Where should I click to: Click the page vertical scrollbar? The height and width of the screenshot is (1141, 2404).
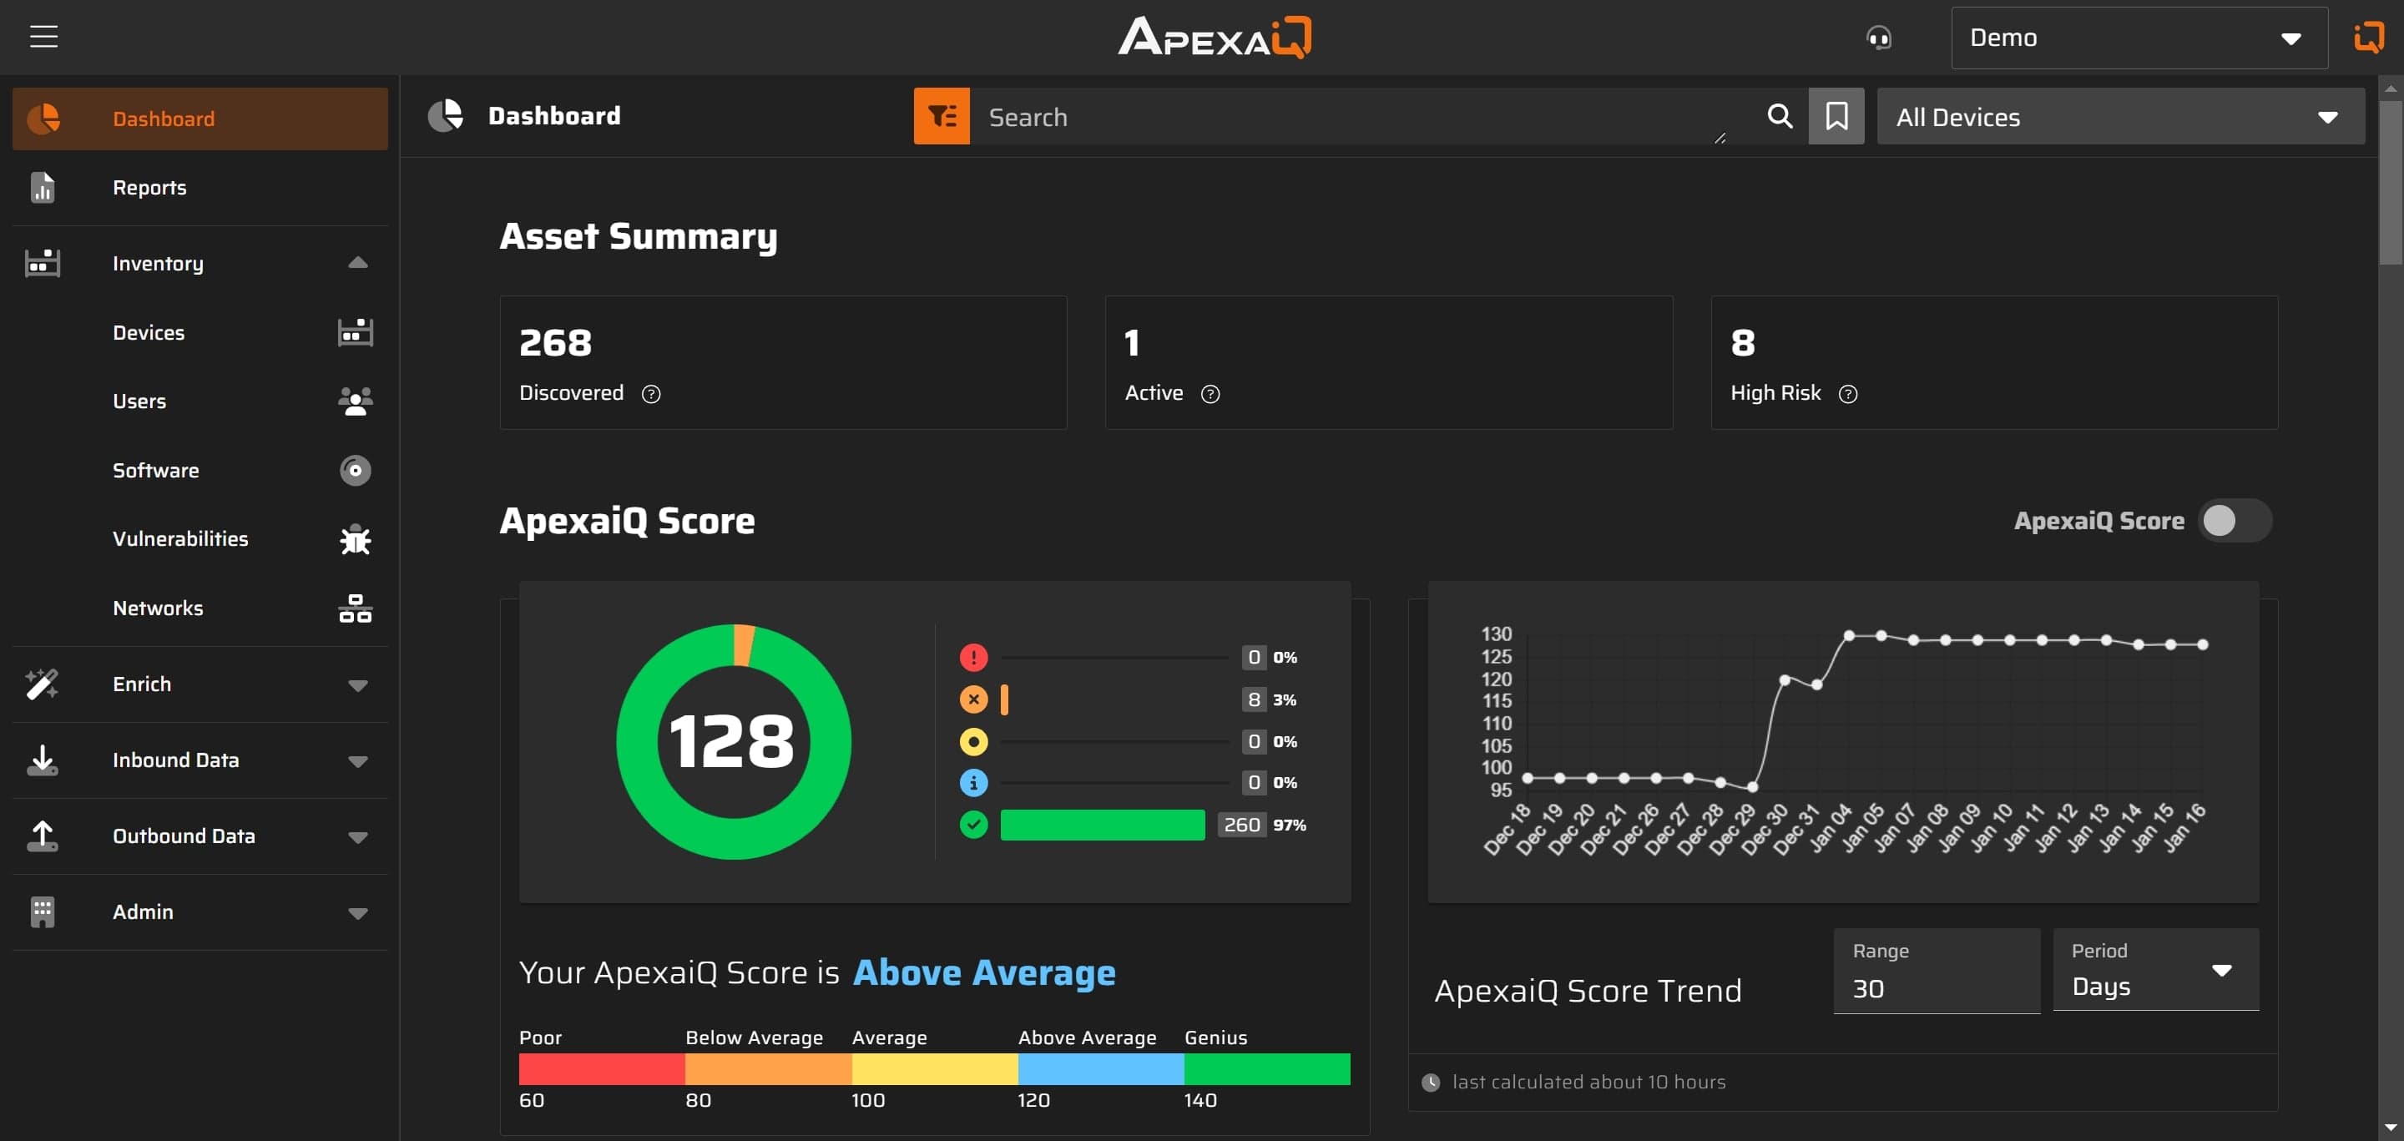(2390, 183)
